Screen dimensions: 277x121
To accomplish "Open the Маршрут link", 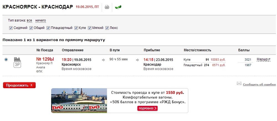I will 264,59.
